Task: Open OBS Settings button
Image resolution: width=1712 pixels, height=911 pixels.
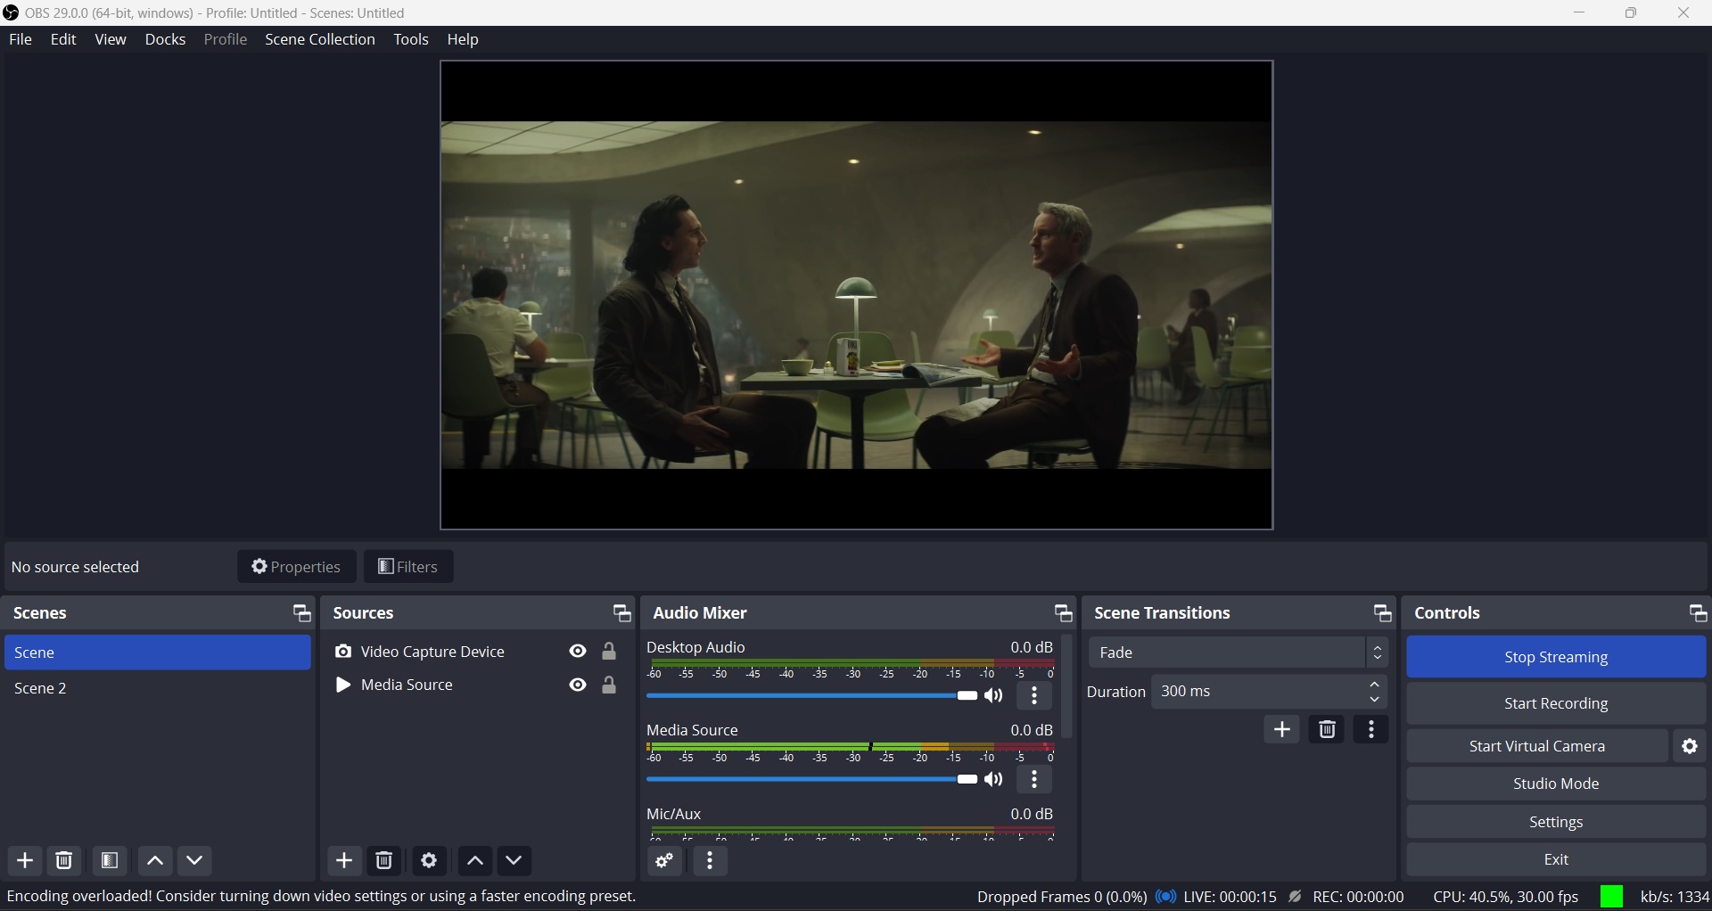Action: click(x=1556, y=822)
